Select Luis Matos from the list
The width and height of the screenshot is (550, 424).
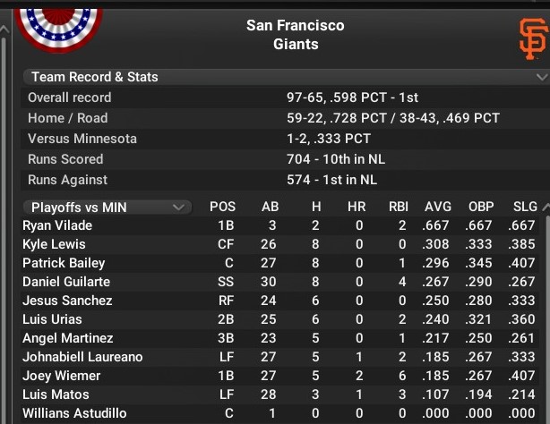(x=56, y=394)
